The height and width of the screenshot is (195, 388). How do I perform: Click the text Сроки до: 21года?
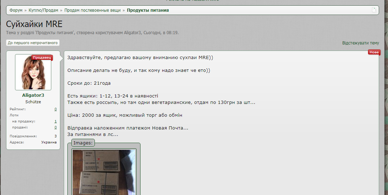[89, 83]
